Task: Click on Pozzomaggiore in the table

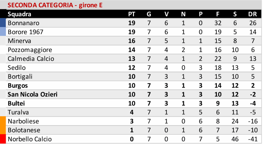Action: pos(30,50)
